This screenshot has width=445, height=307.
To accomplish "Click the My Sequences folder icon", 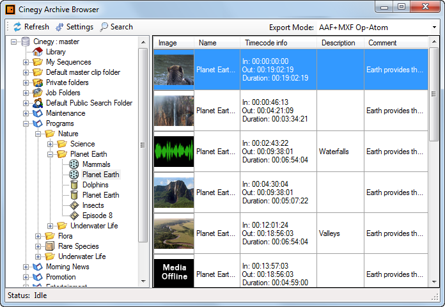I will pyautogui.click(x=38, y=62).
